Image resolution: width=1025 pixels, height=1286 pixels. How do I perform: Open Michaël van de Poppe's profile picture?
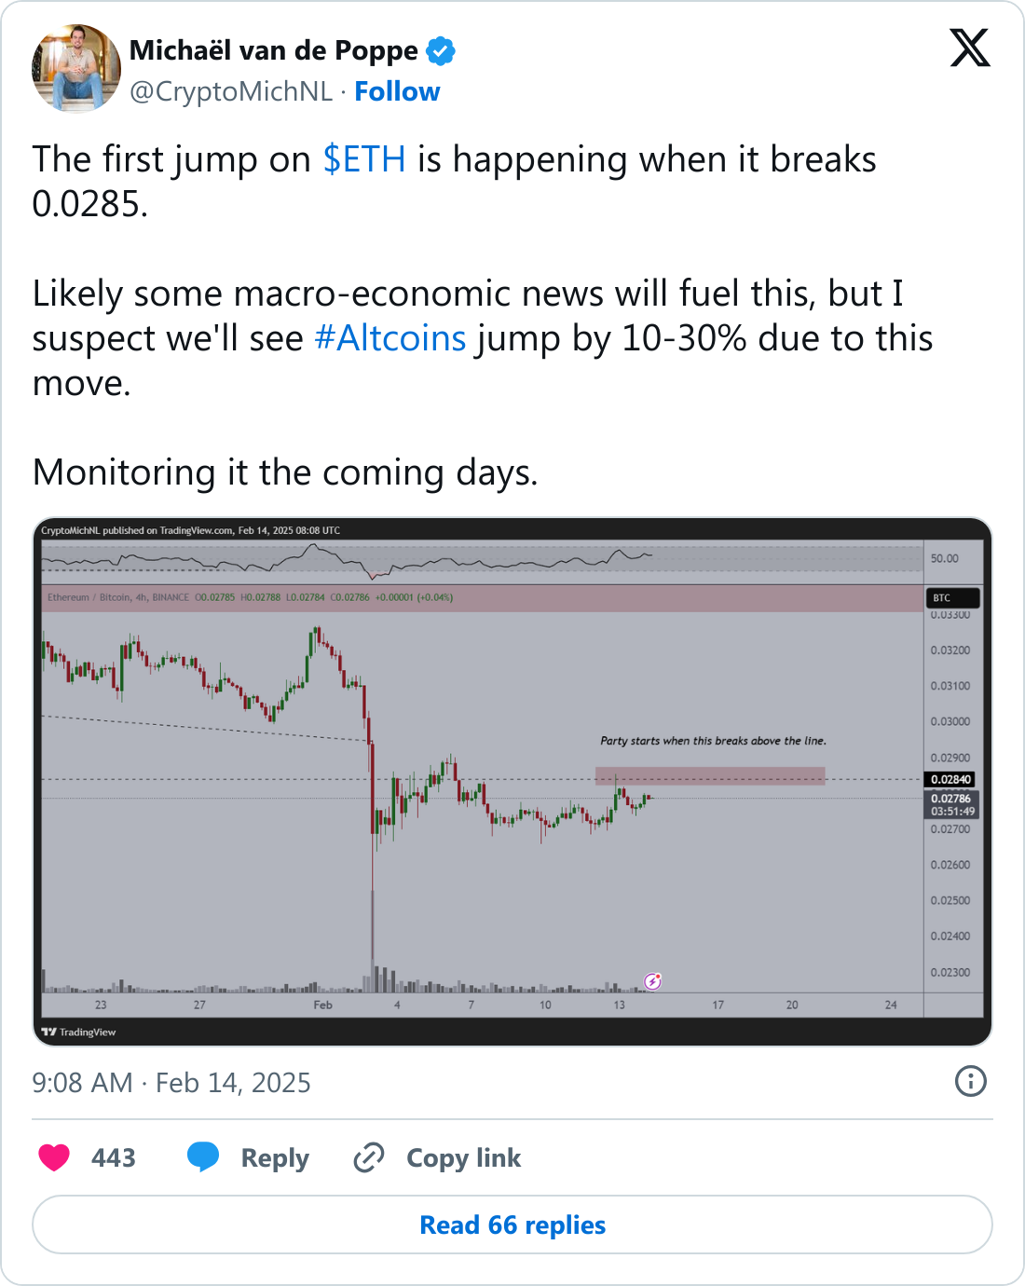(76, 68)
